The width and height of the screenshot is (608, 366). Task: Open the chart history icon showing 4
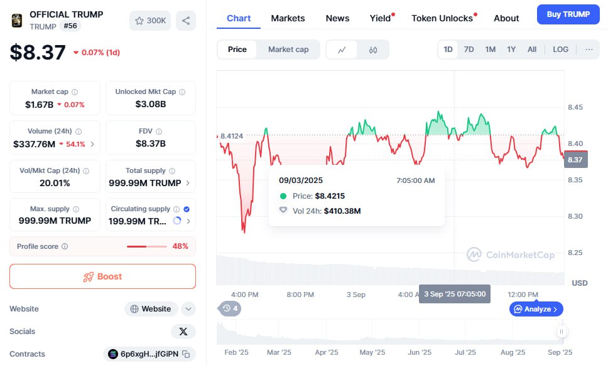229,309
